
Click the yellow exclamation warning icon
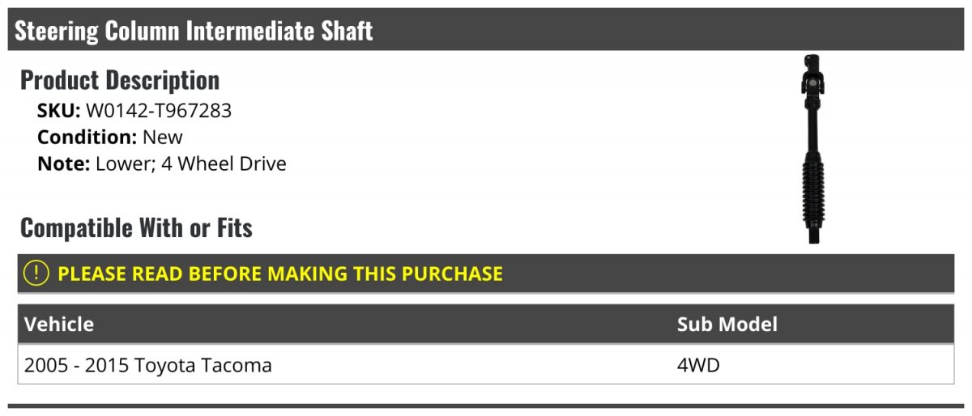click(36, 274)
